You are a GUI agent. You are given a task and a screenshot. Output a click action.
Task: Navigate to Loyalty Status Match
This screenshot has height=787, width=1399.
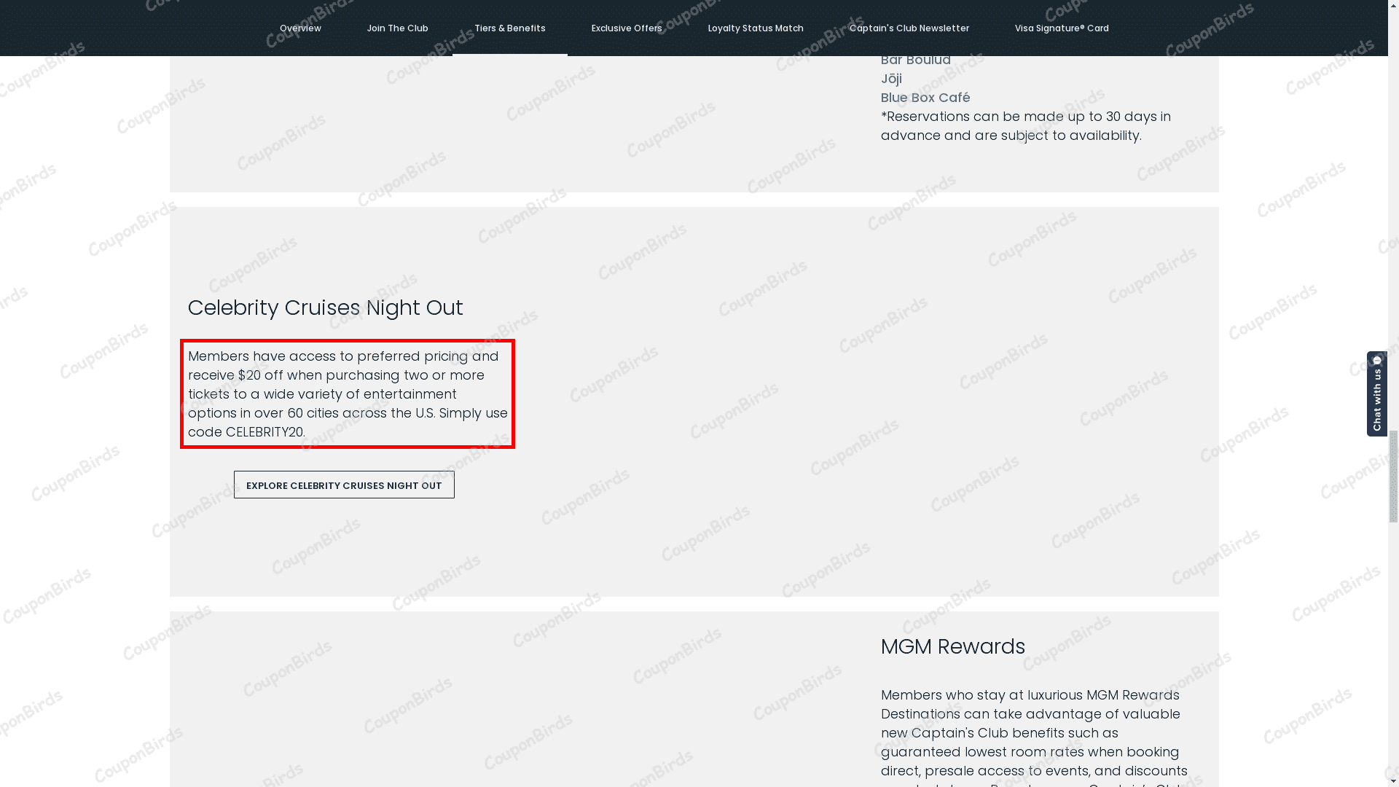(756, 28)
